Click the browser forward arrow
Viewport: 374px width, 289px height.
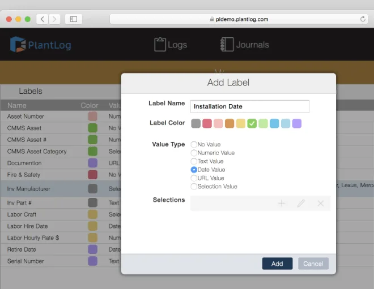54,19
